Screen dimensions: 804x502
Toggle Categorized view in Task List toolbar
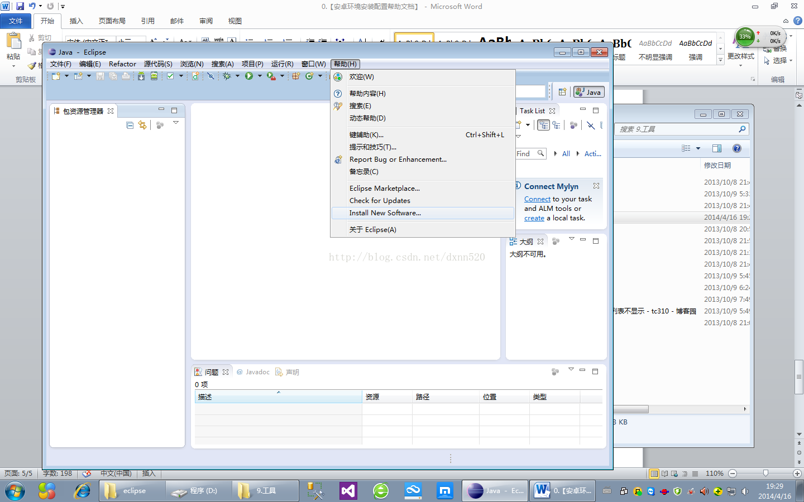coord(543,125)
